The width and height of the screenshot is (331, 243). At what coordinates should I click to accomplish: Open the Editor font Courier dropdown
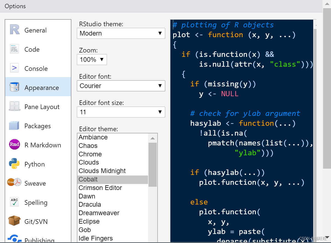(121, 86)
